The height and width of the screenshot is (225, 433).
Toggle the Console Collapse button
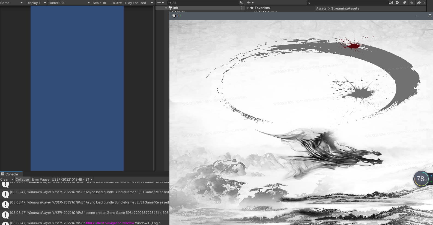[x=22, y=180]
